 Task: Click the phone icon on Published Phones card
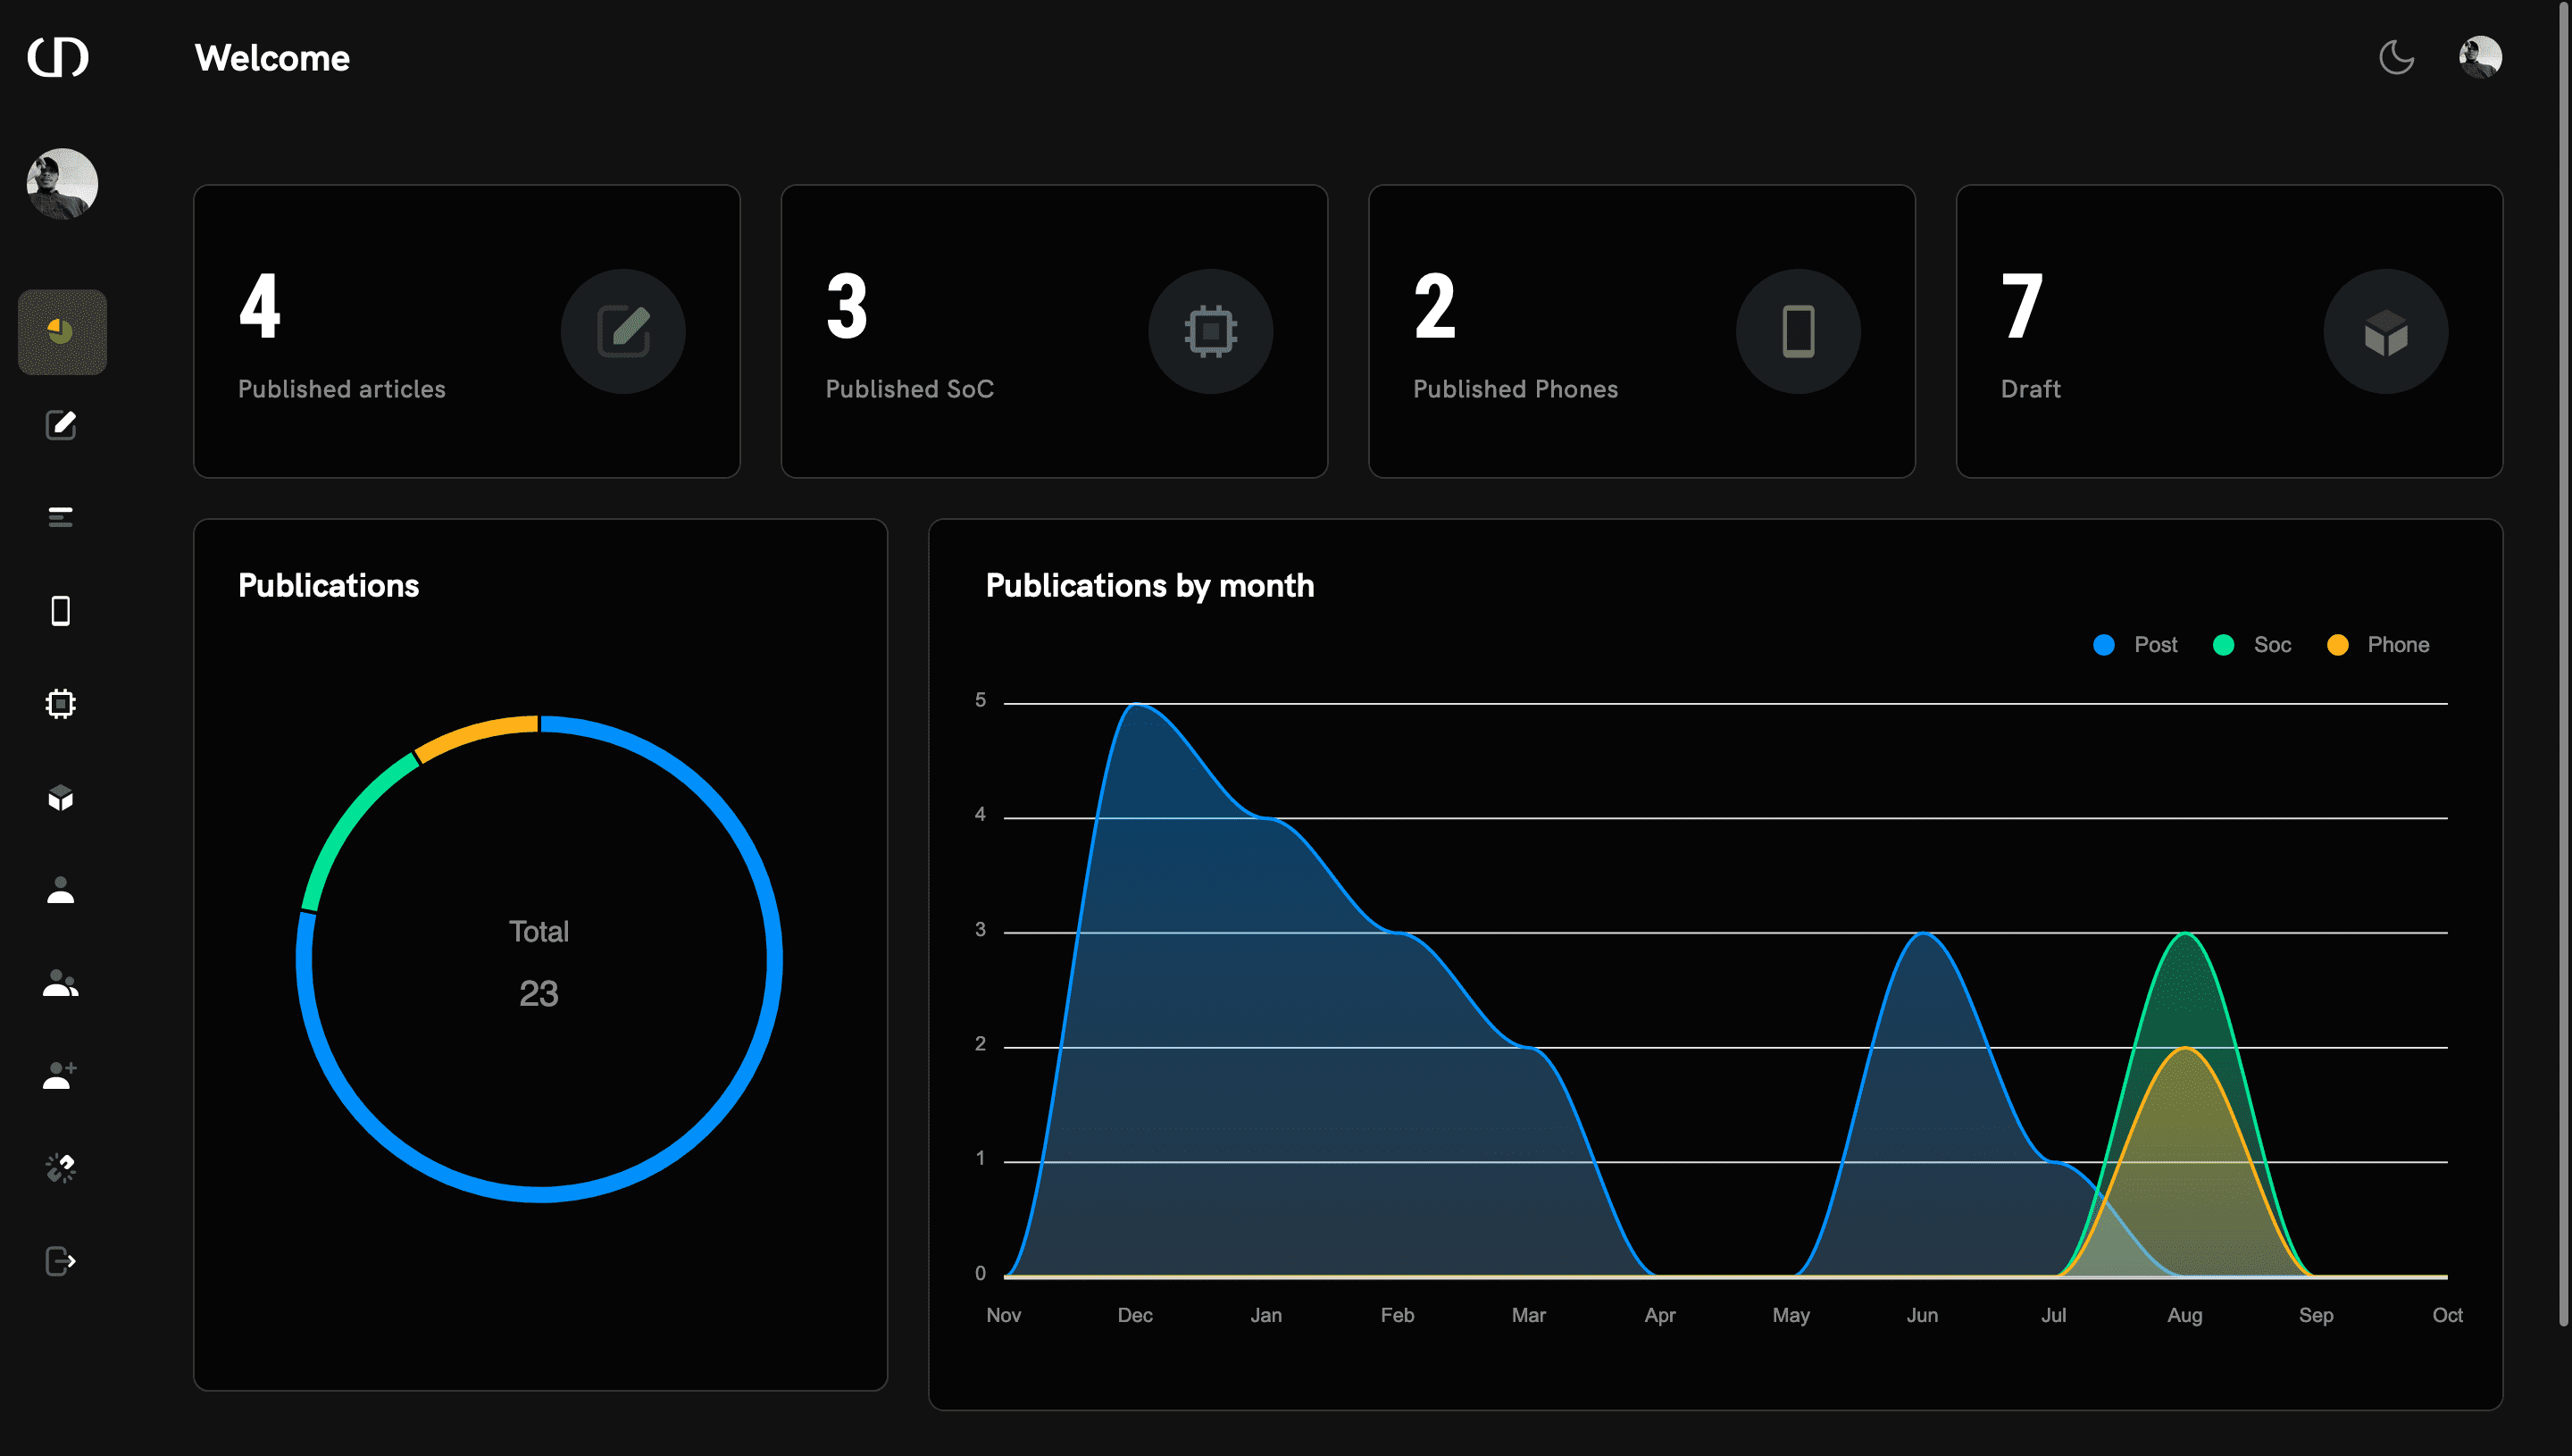(1799, 331)
